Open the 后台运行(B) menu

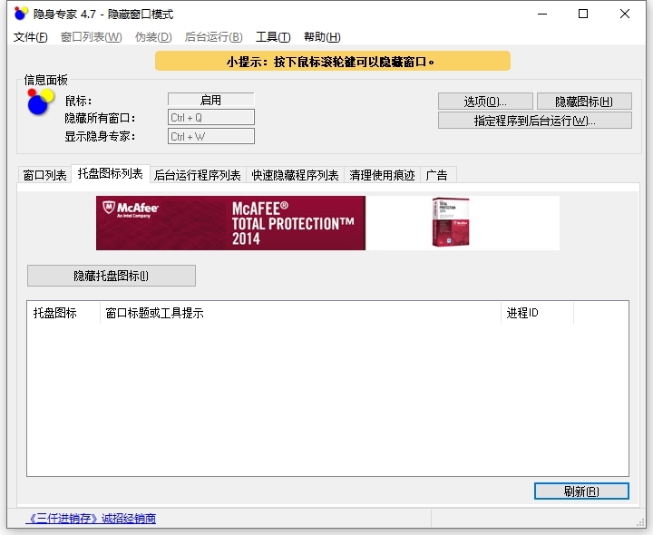tap(213, 37)
